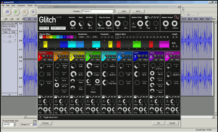Viewport: 218px width, 132px height.
Task: Shift pattern right with Shift arrow
Action: [176, 46]
